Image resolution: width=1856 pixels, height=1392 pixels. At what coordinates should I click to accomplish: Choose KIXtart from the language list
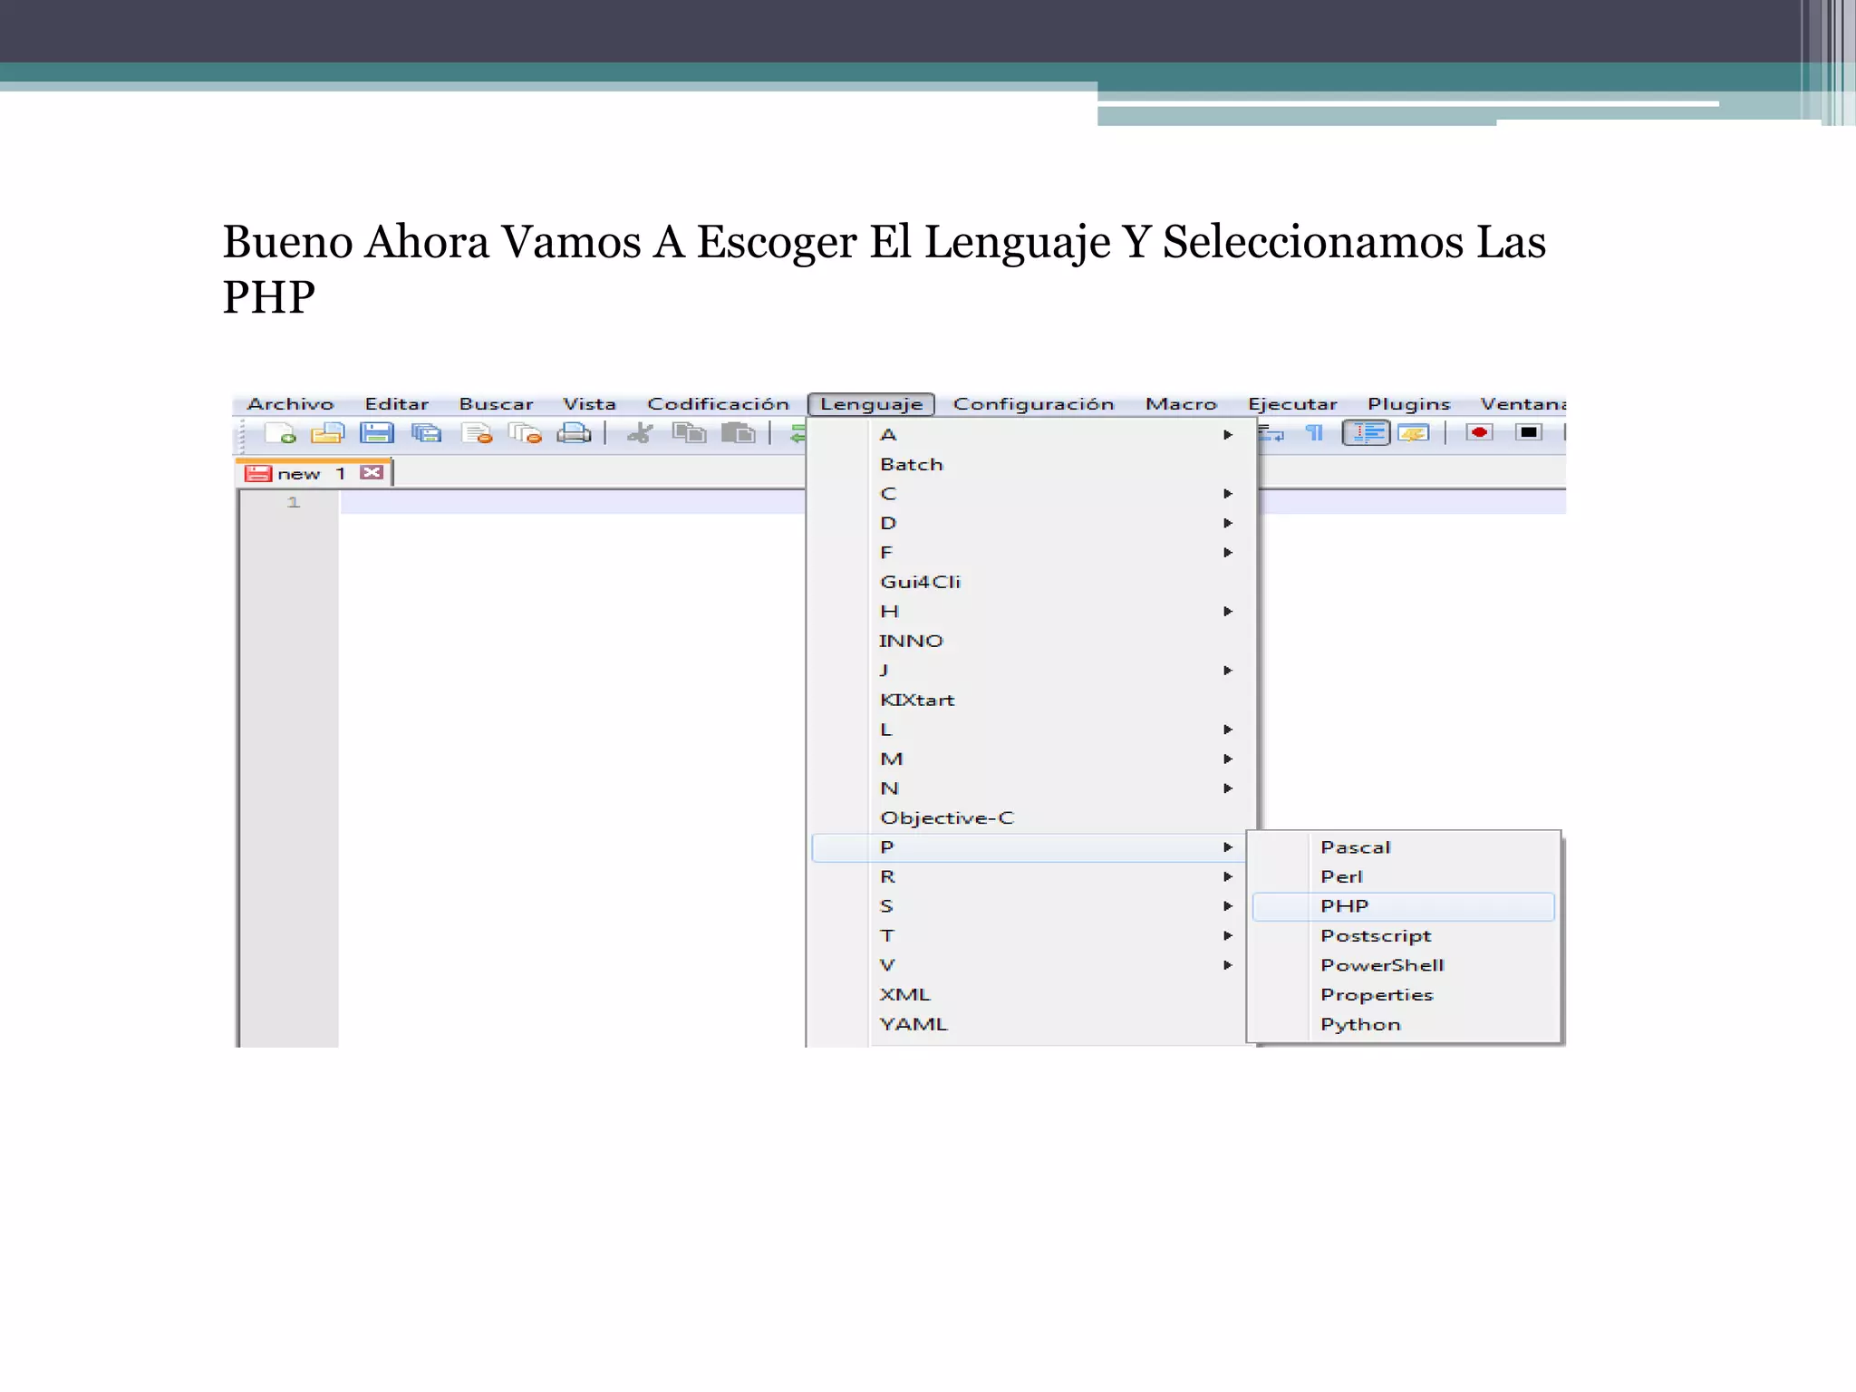1030,700
